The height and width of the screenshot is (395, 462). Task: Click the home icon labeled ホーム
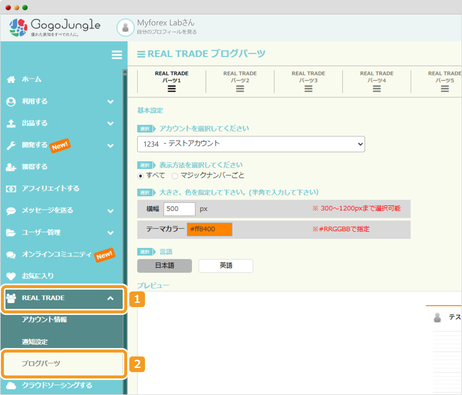pyautogui.click(x=11, y=79)
